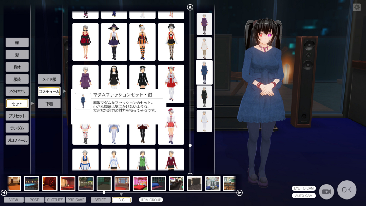This screenshot has width=366, height=206.
Task: Click costume list vertical scrollbar handle
Action: click(x=190, y=146)
